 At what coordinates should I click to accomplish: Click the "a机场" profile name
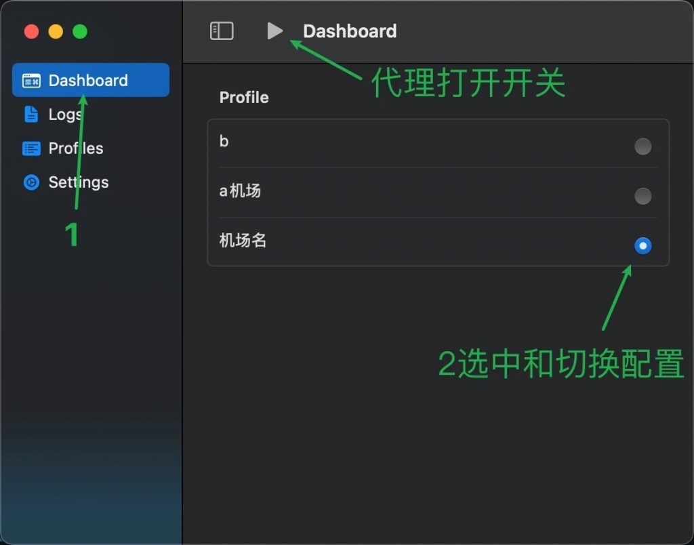[x=240, y=191]
